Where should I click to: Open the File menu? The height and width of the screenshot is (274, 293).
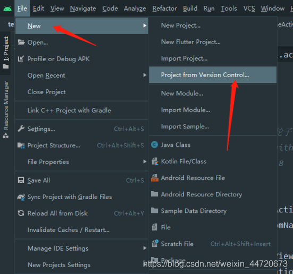[x=22, y=9]
